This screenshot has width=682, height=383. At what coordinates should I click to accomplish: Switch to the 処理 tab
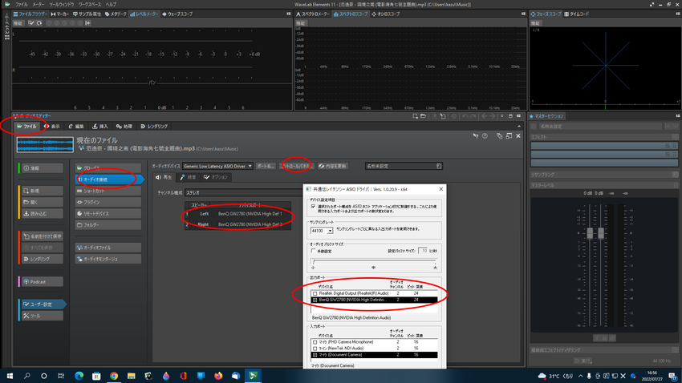124,127
